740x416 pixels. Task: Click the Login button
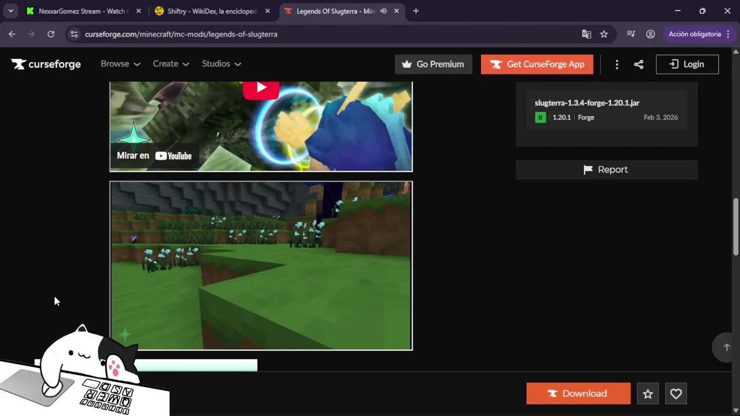click(x=687, y=64)
